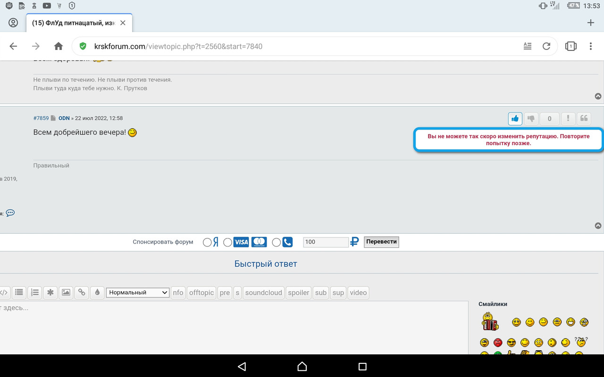Viewport: 604px width, 377px height.
Task: Reload the forum page
Action: pos(546,46)
